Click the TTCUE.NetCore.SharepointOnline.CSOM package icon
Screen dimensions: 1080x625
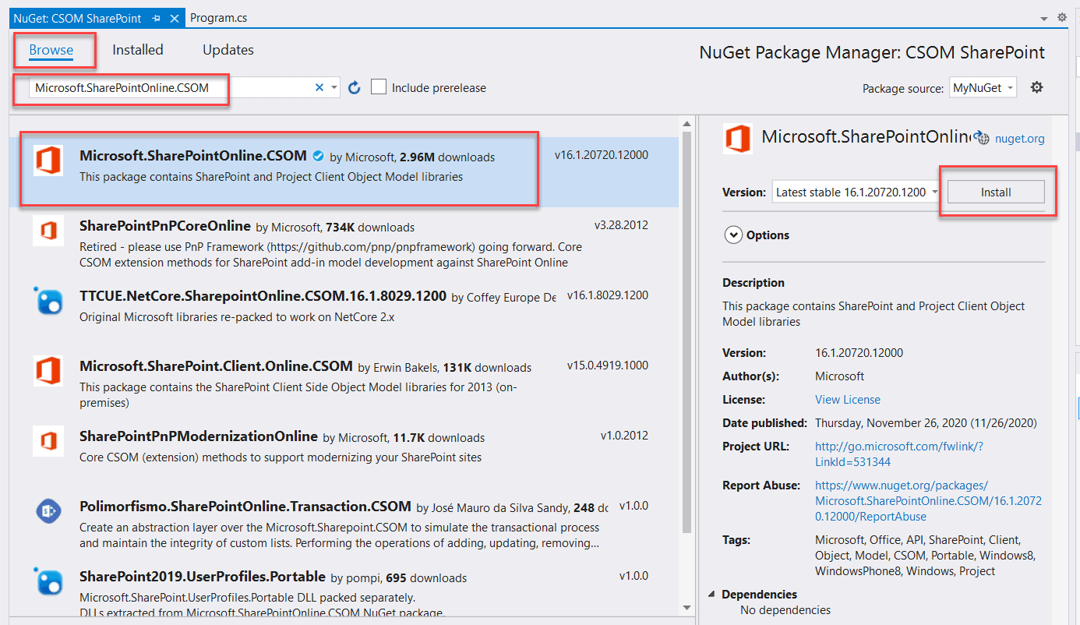point(48,301)
